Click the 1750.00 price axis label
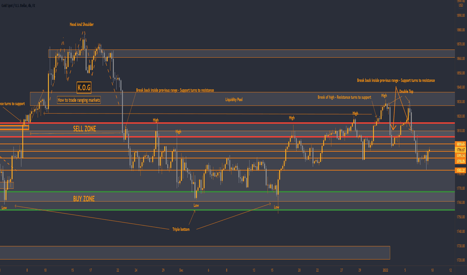The image size is (467, 275). click(460, 217)
